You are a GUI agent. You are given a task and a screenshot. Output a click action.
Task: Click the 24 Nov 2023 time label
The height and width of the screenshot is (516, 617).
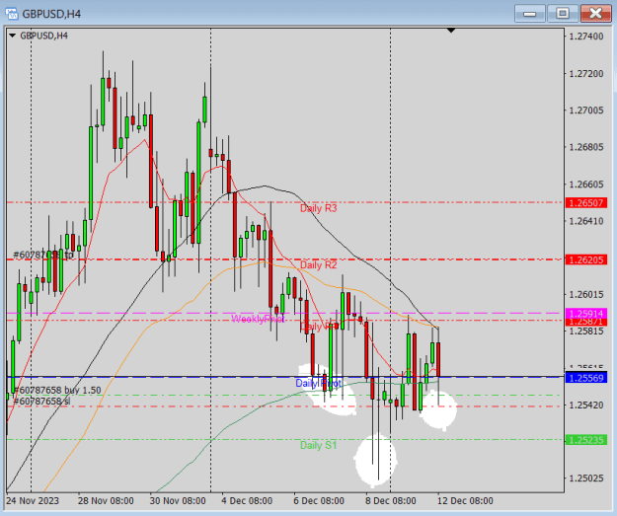33,501
